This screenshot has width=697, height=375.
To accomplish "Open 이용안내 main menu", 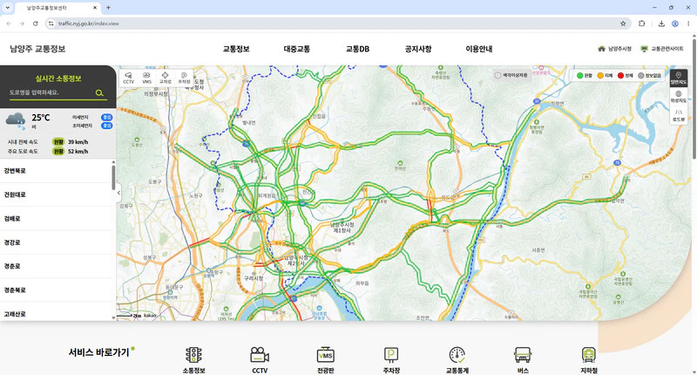I will (478, 49).
